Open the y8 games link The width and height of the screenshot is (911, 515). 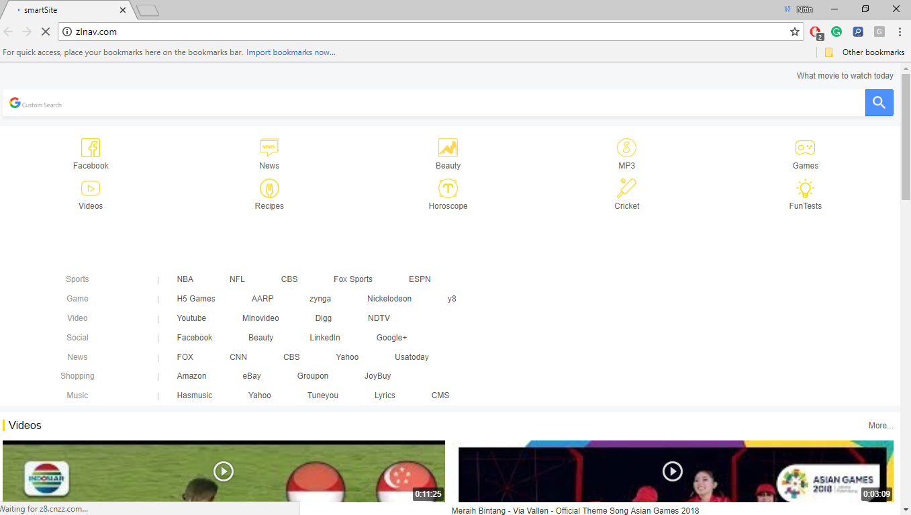(452, 299)
